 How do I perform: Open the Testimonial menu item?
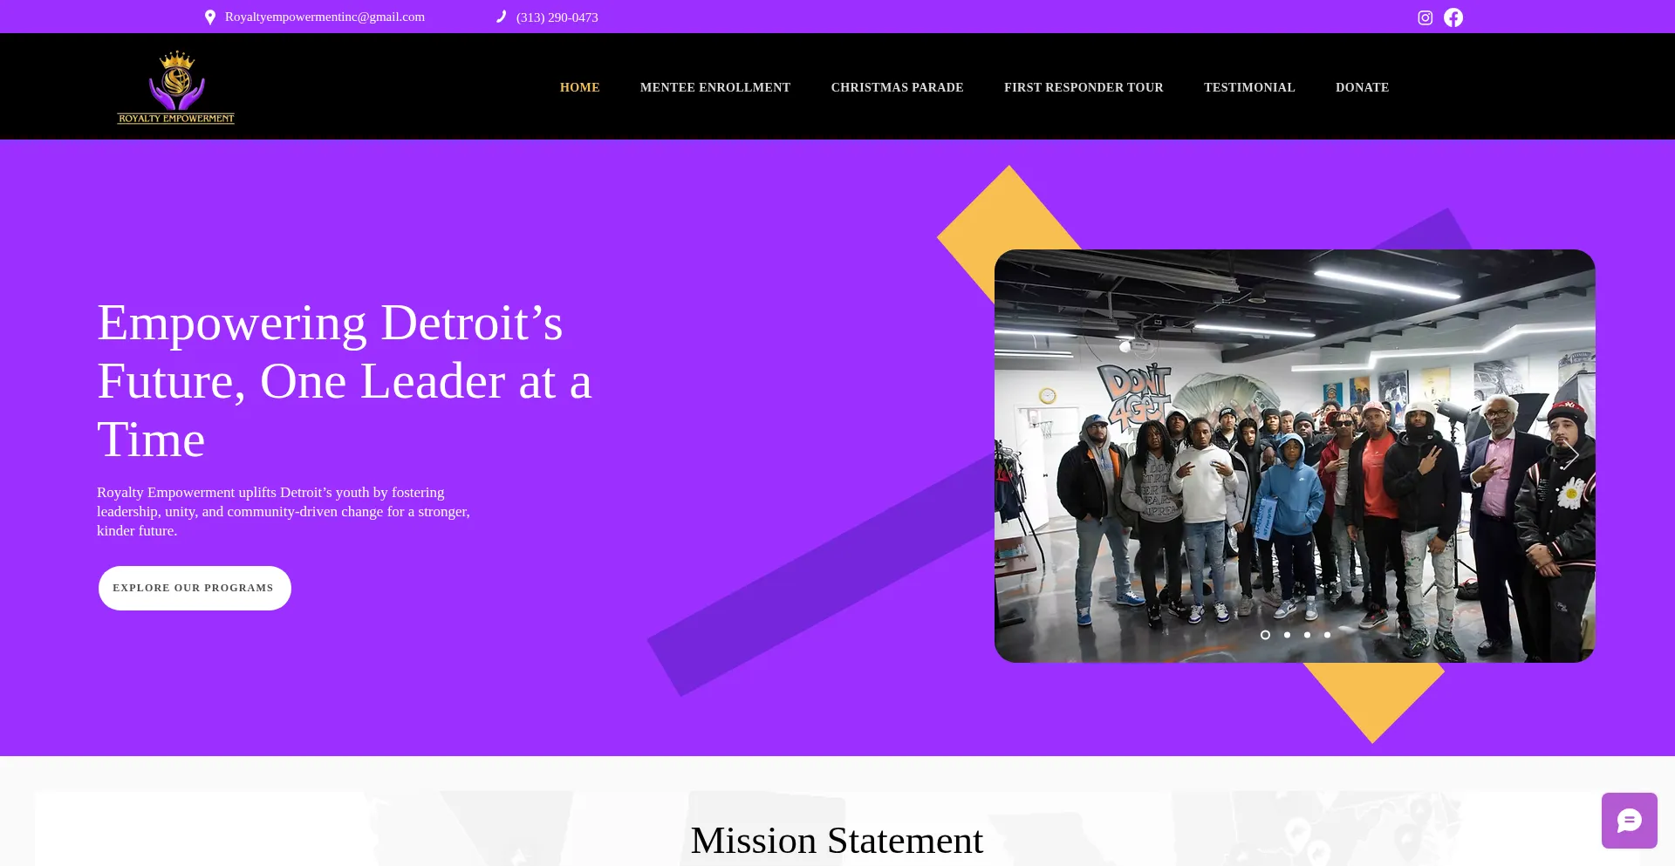(1249, 87)
